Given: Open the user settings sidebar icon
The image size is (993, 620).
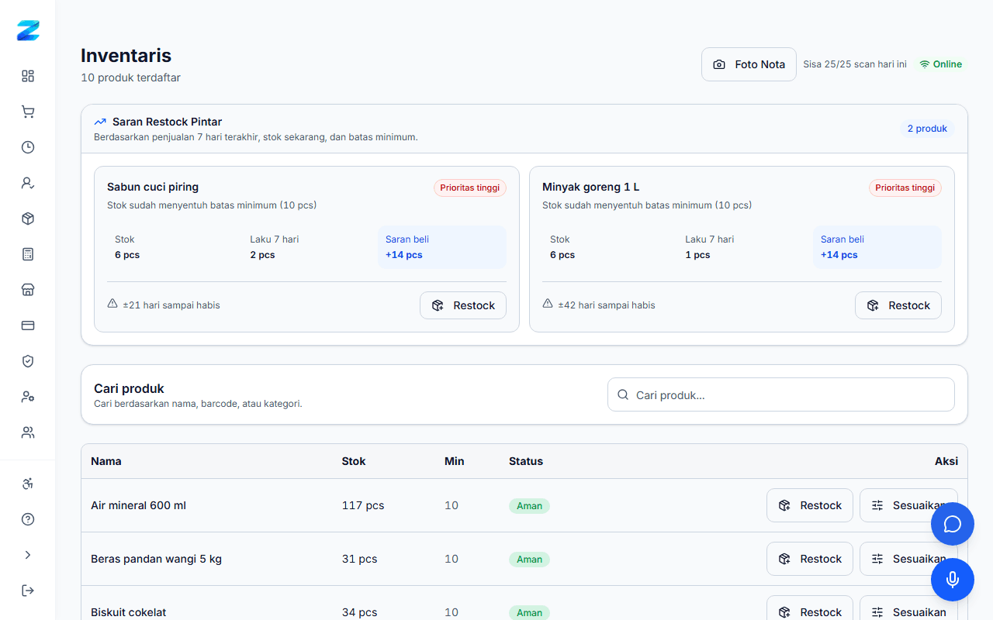Looking at the screenshot, I should 28,397.
